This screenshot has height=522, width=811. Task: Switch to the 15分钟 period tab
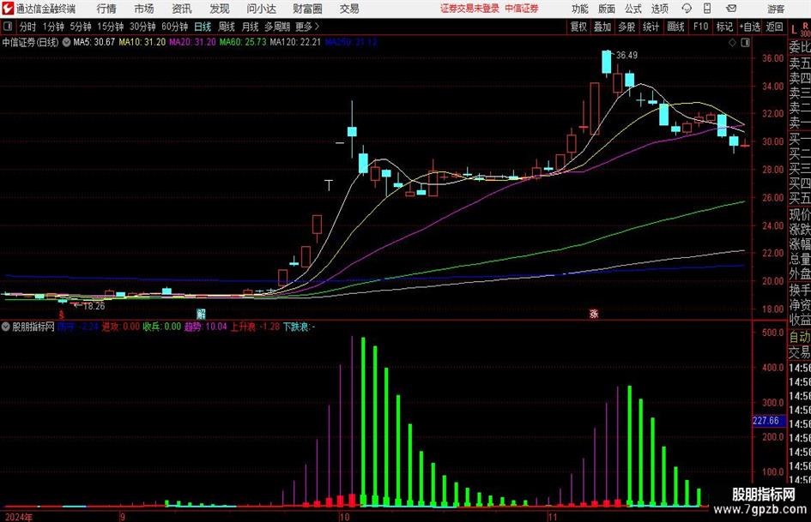click(x=110, y=27)
